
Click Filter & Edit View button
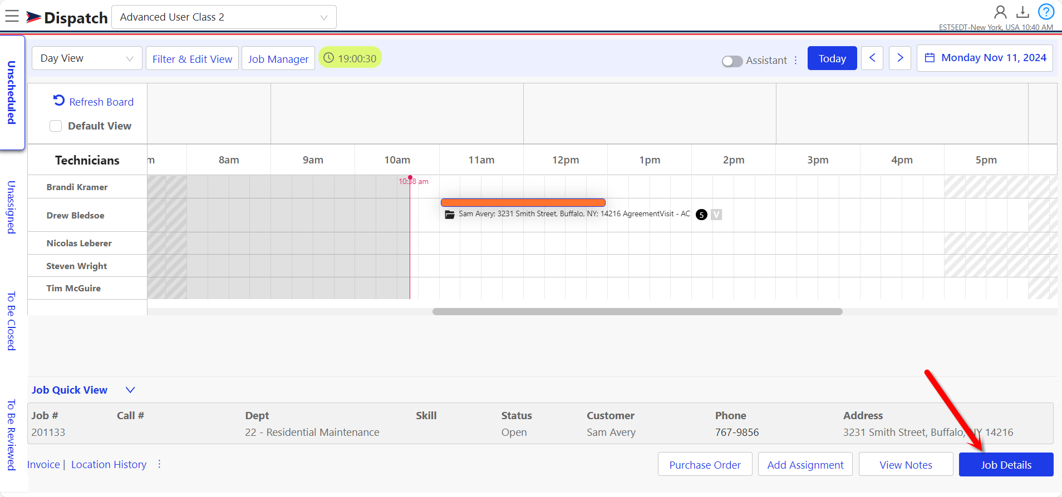click(x=193, y=58)
